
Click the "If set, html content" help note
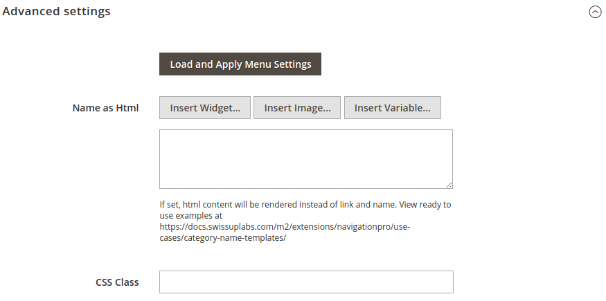pyautogui.click(x=305, y=221)
